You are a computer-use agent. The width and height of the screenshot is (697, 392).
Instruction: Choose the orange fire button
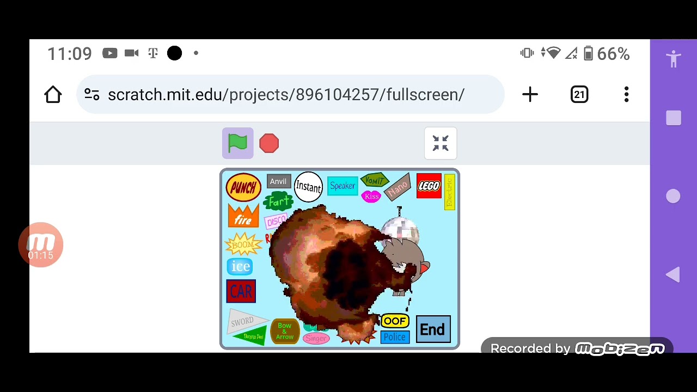coord(243,216)
